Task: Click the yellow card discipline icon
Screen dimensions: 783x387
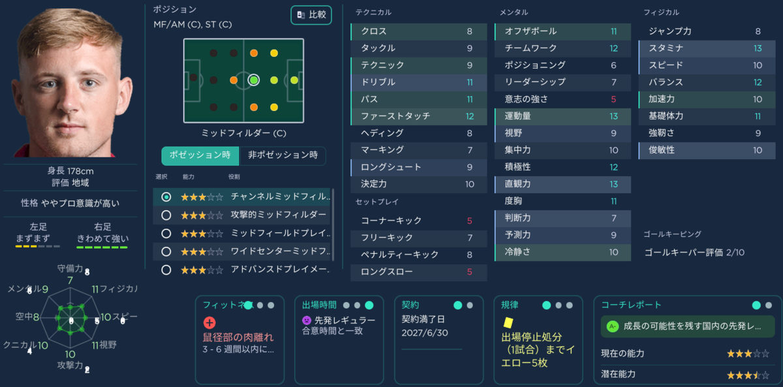Action: click(507, 322)
